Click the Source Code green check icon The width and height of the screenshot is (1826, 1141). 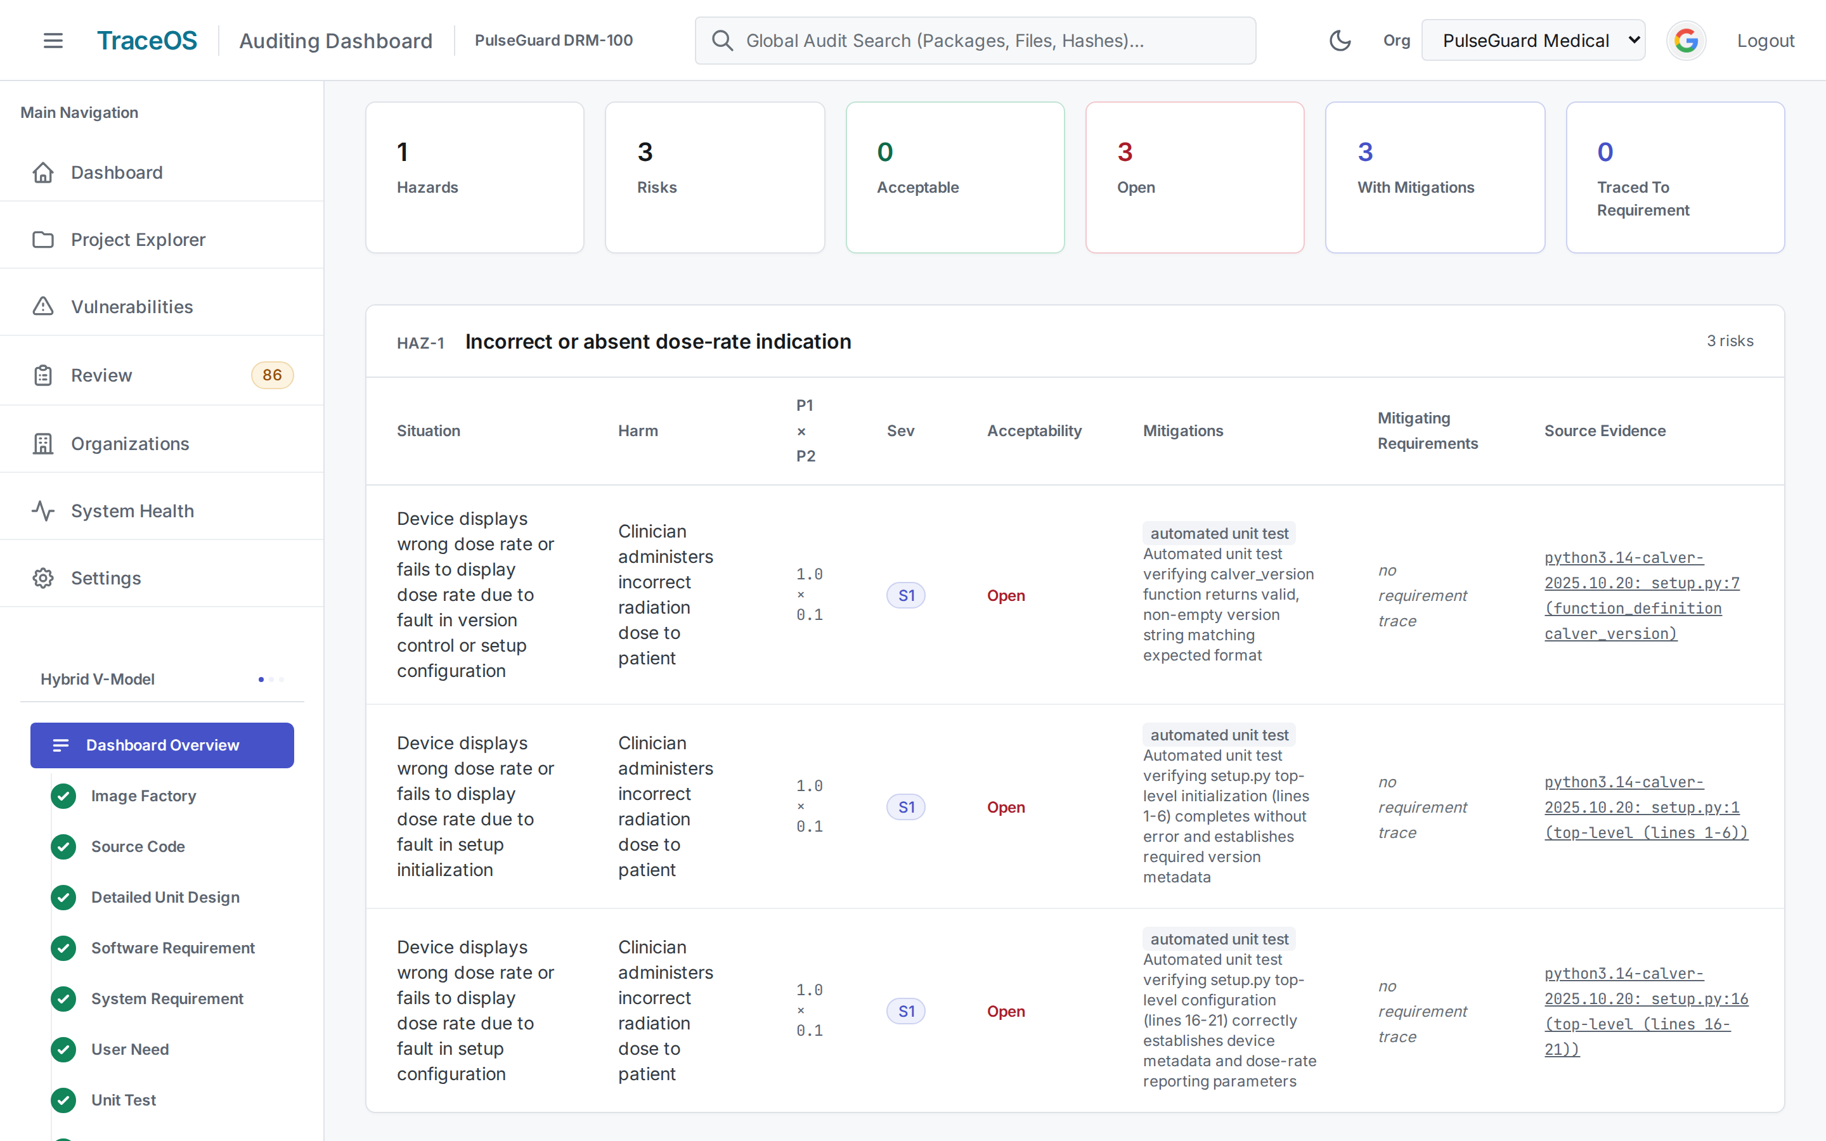tap(63, 847)
